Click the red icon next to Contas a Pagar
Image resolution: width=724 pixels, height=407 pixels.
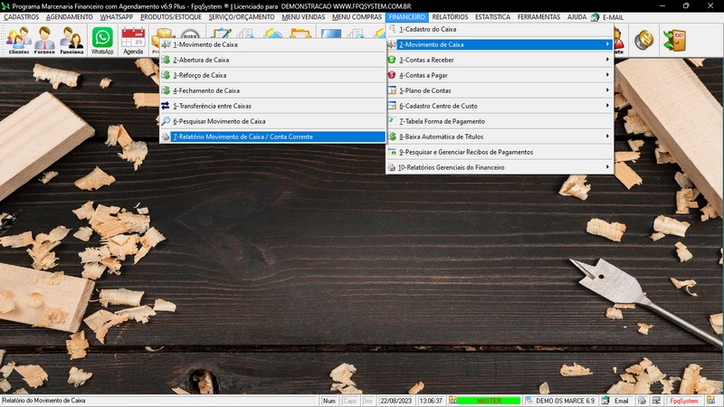pos(392,75)
